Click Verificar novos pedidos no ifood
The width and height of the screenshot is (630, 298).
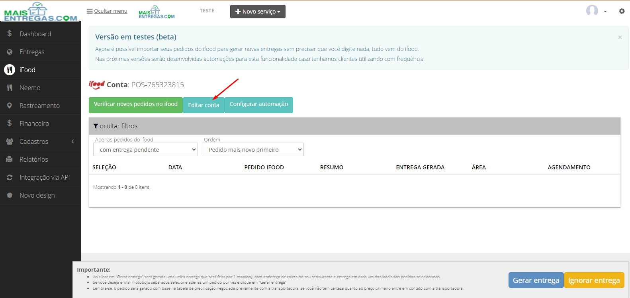[136, 105]
